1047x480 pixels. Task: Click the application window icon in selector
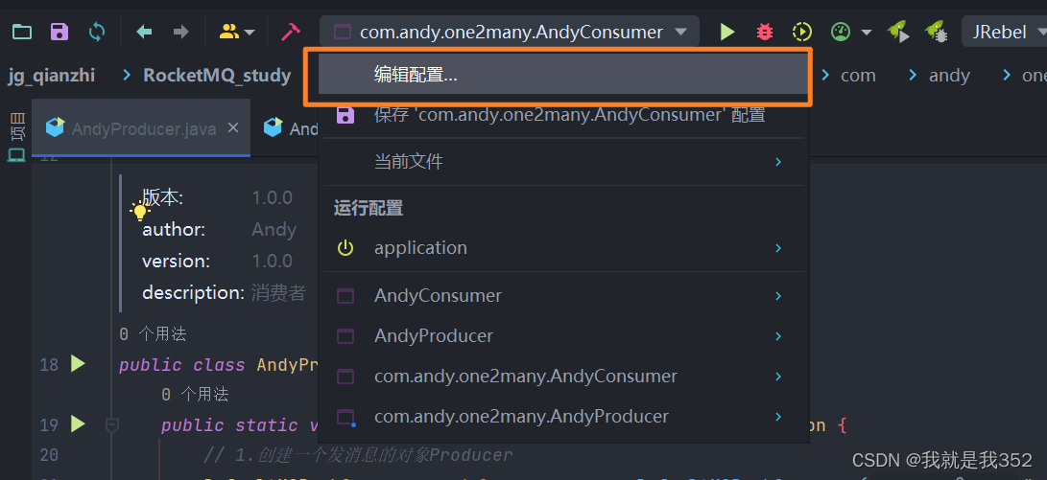pyautogui.click(x=342, y=32)
